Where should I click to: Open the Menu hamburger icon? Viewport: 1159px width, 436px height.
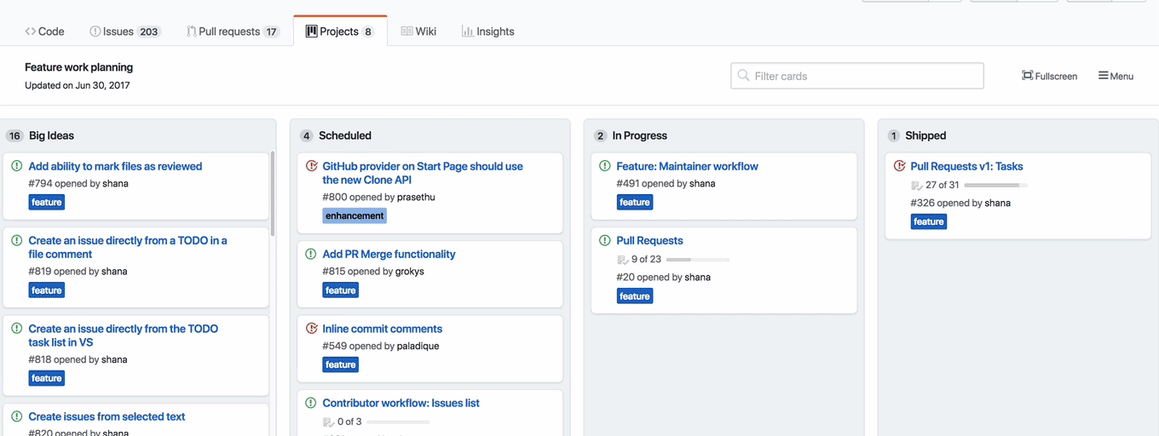(x=1103, y=76)
